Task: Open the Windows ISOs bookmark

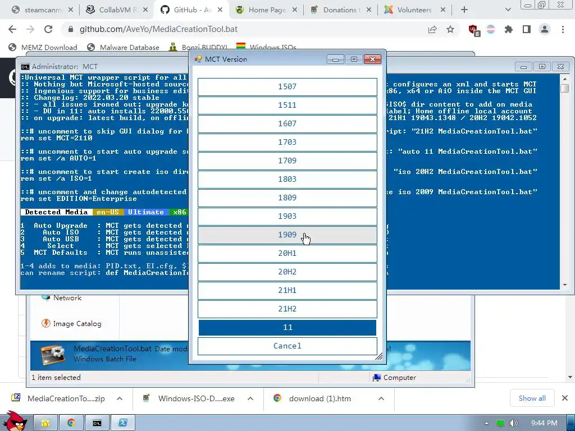Action: [266, 47]
